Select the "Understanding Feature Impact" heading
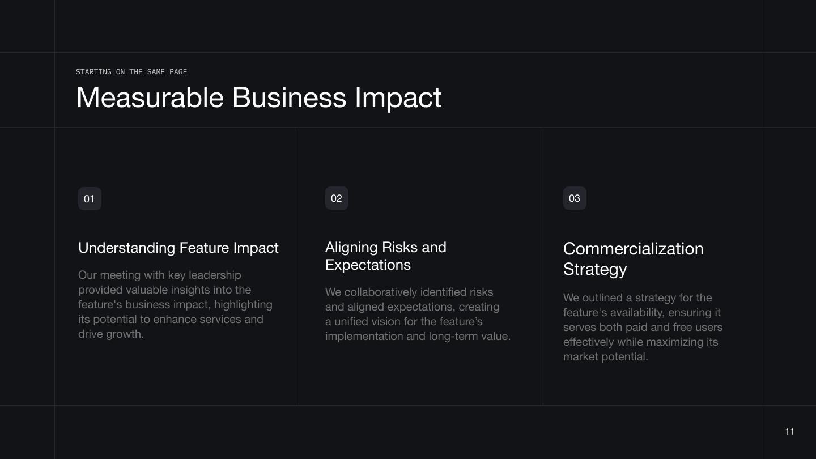Image resolution: width=816 pixels, height=459 pixels. coord(178,248)
